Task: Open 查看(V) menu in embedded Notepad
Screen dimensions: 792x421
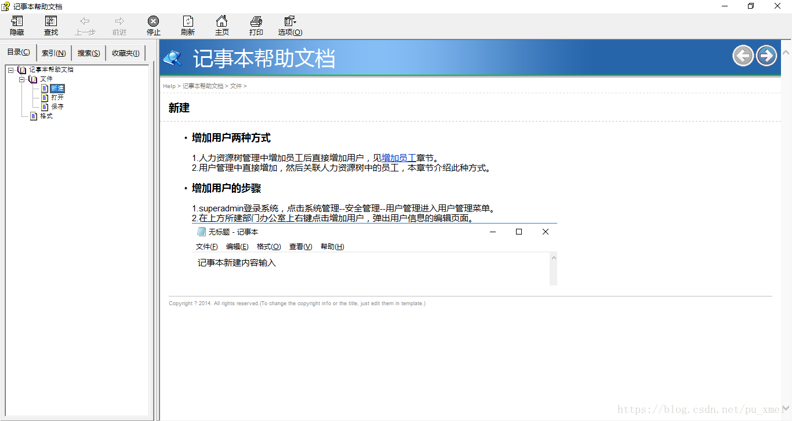Action: tap(301, 247)
